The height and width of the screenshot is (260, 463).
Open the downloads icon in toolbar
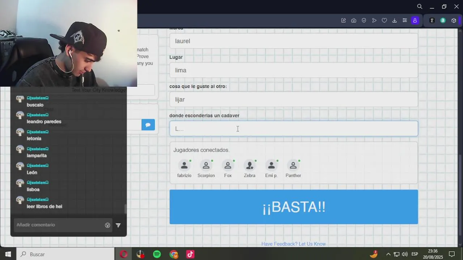tap(395, 21)
